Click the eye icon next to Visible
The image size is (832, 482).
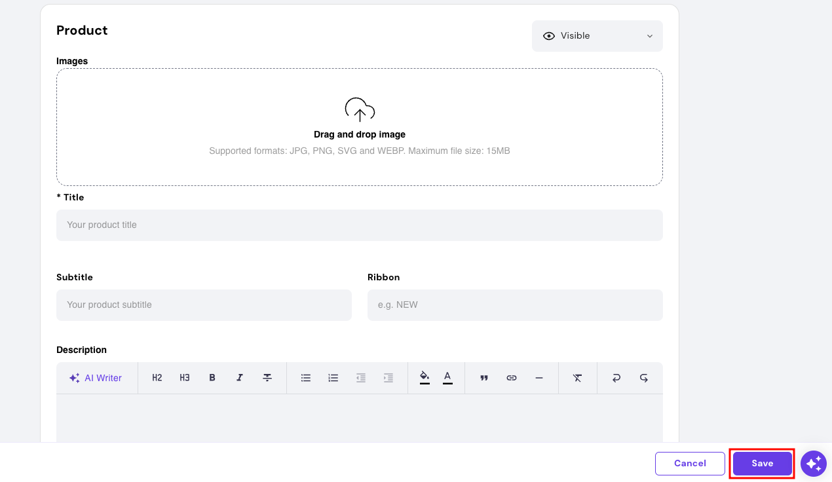(549, 36)
